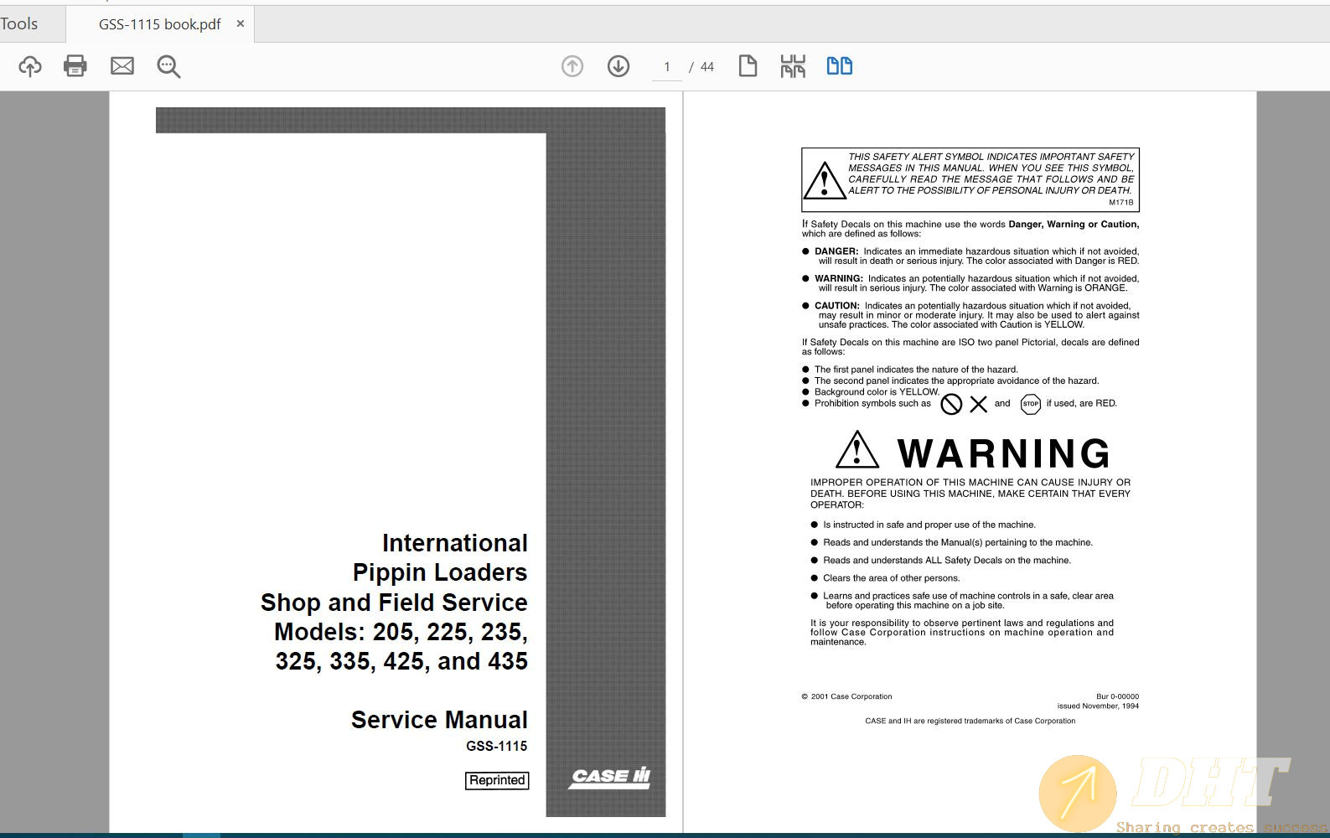
Task: Click the large WARNING heading
Action: 1003,453
